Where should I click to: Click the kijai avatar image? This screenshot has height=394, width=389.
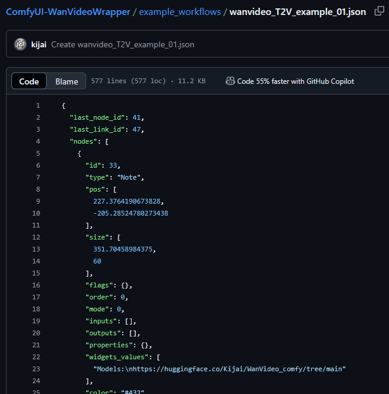(x=20, y=44)
